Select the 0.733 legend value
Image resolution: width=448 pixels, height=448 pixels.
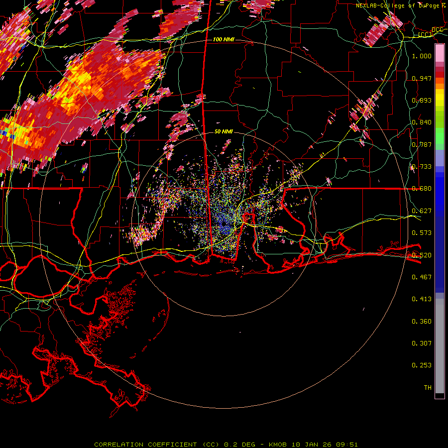(422, 167)
